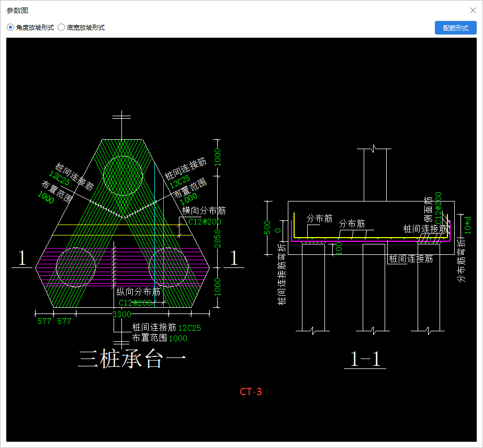
Task: Edit first 577 dimension value
Action: coord(44,321)
